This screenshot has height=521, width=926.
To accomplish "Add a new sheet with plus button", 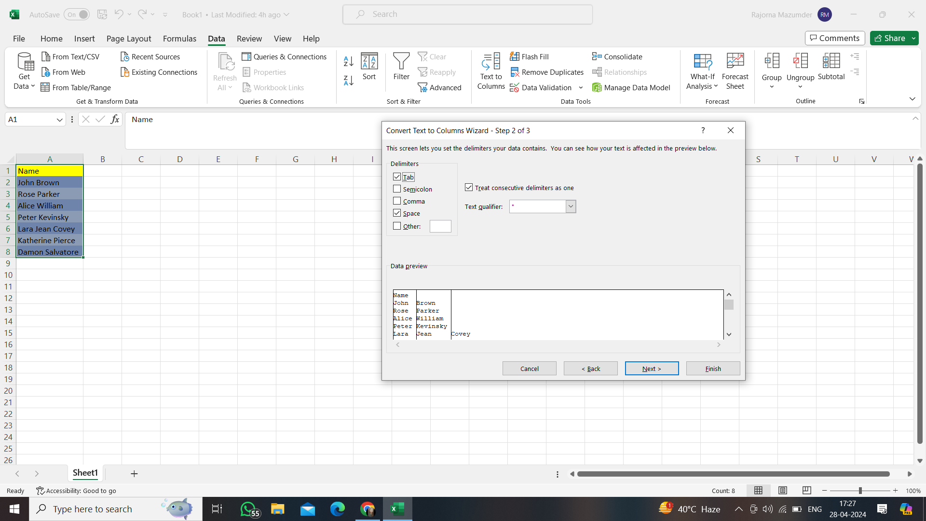I will [x=134, y=474].
